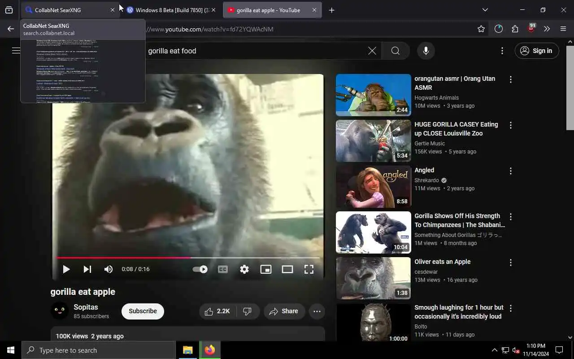Open HUGE GORILLA CASEY Eating title
This screenshot has width=574, height=359.
point(456,129)
